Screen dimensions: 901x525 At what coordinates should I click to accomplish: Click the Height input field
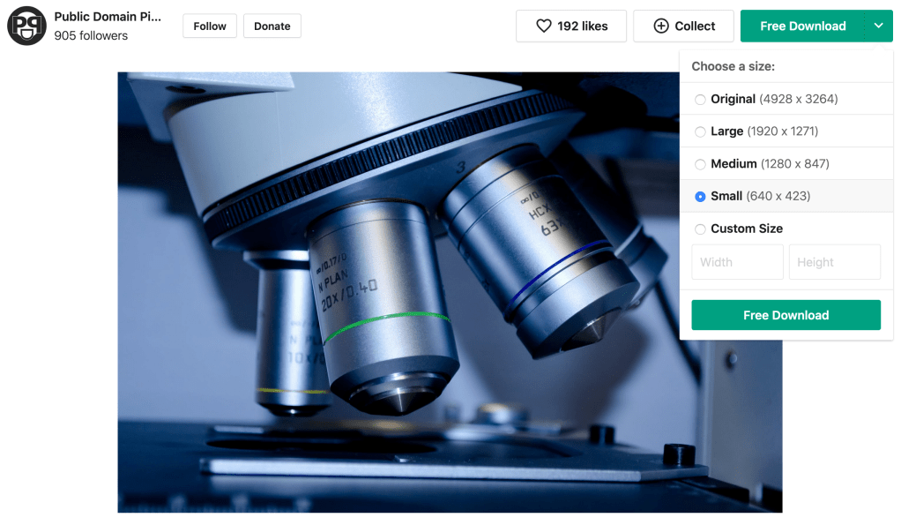(x=834, y=262)
